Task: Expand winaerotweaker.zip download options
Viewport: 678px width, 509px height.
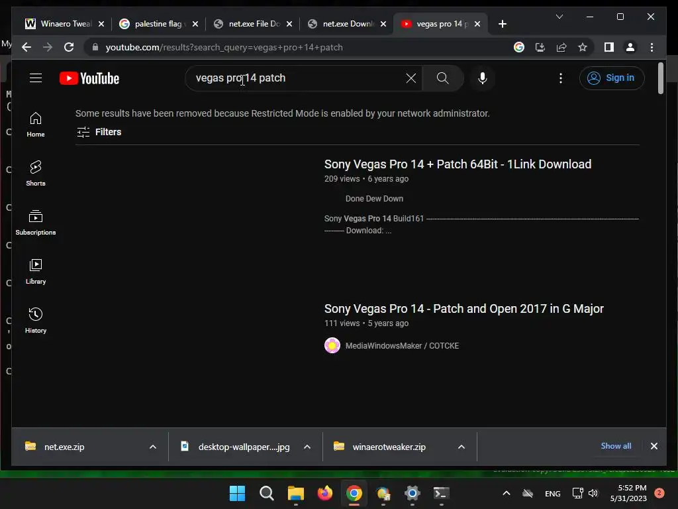Action: [x=461, y=447]
